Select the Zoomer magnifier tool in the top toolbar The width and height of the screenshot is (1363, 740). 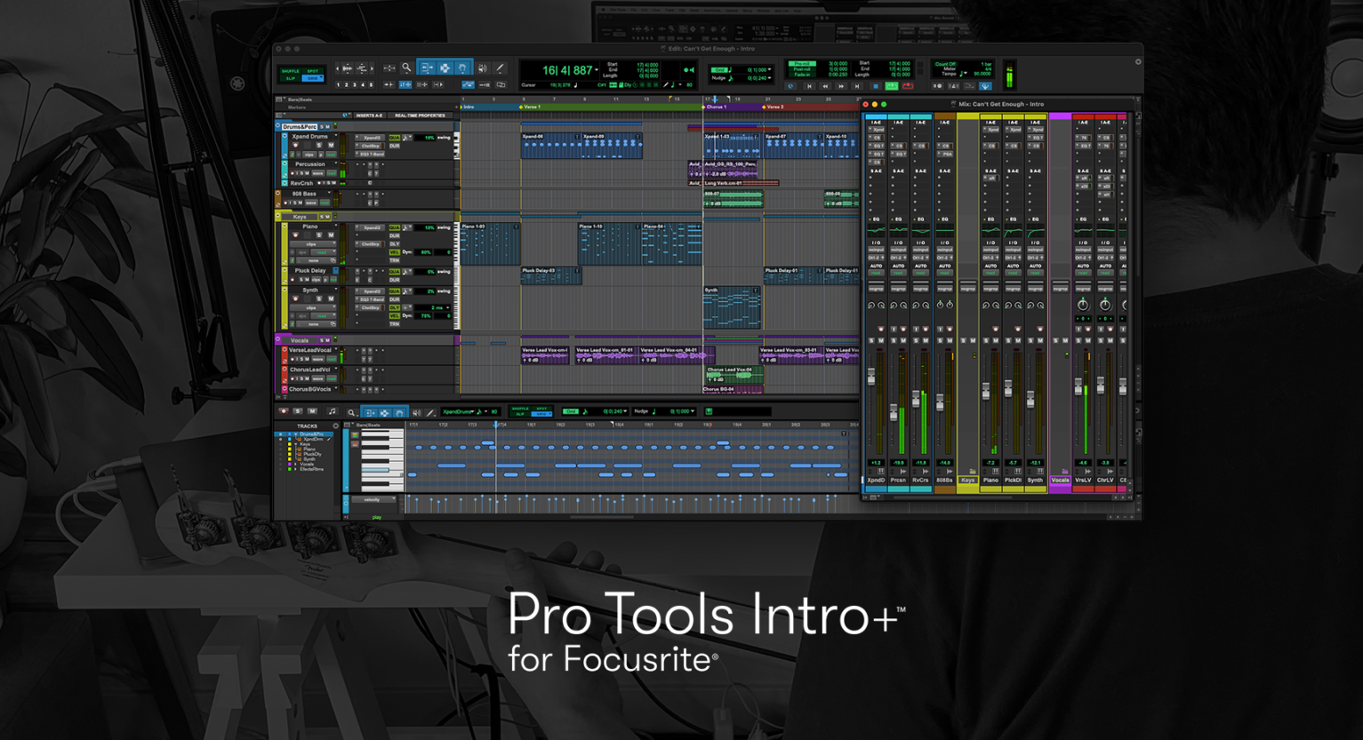[406, 68]
